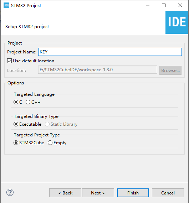Close the STM32 Project dialog window
The width and height of the screenshot is (189, 203).
180,5
